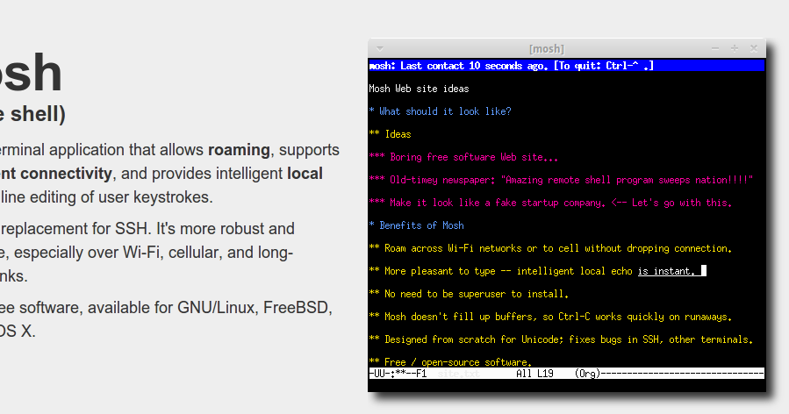
Task: Click the [mosh] window title
Action: click(x=547, y=49)
